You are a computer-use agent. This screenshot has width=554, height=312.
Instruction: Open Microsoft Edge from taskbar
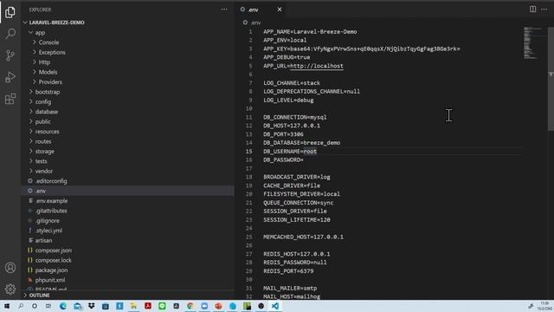pos(63,306)
